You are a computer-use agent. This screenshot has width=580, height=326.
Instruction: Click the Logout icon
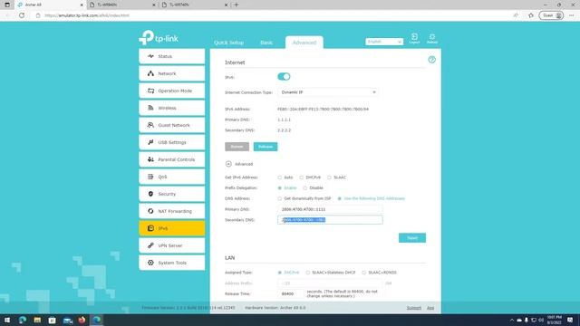(414, 38)
